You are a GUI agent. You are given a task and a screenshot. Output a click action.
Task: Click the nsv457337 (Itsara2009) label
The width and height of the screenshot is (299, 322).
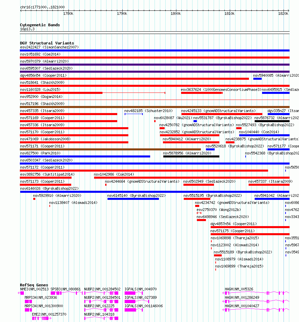coord(270,182)
